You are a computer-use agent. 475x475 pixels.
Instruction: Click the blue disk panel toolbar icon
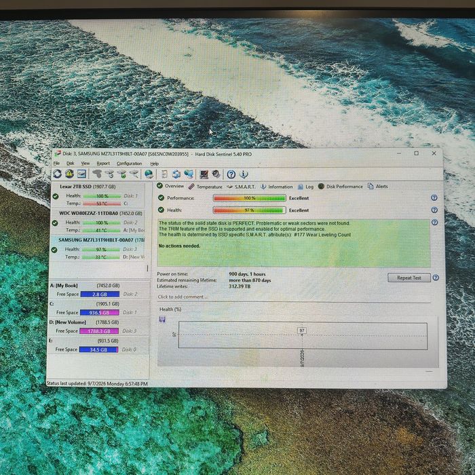click(82, 174)
